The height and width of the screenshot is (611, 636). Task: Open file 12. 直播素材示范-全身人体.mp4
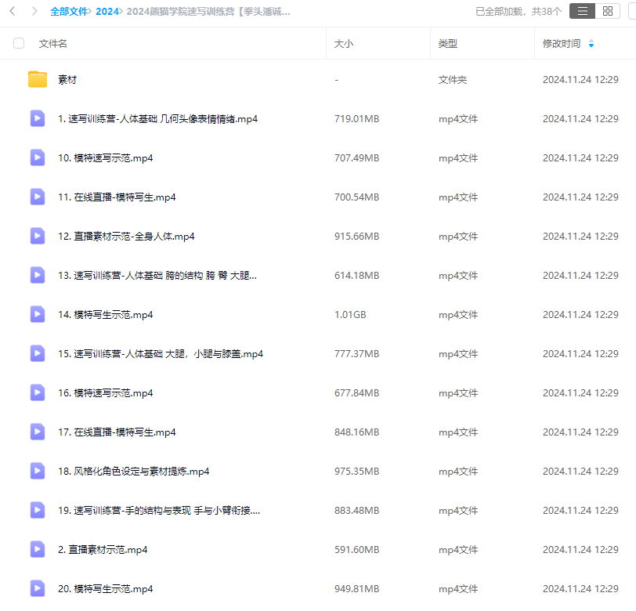pos(126,236)
